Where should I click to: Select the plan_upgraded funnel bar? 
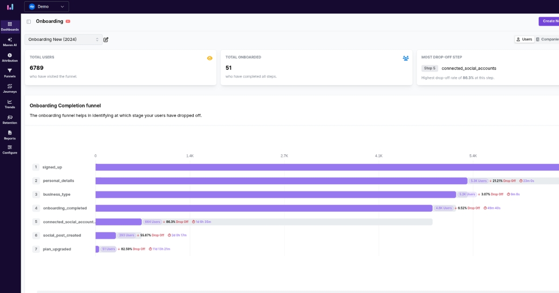97,249
